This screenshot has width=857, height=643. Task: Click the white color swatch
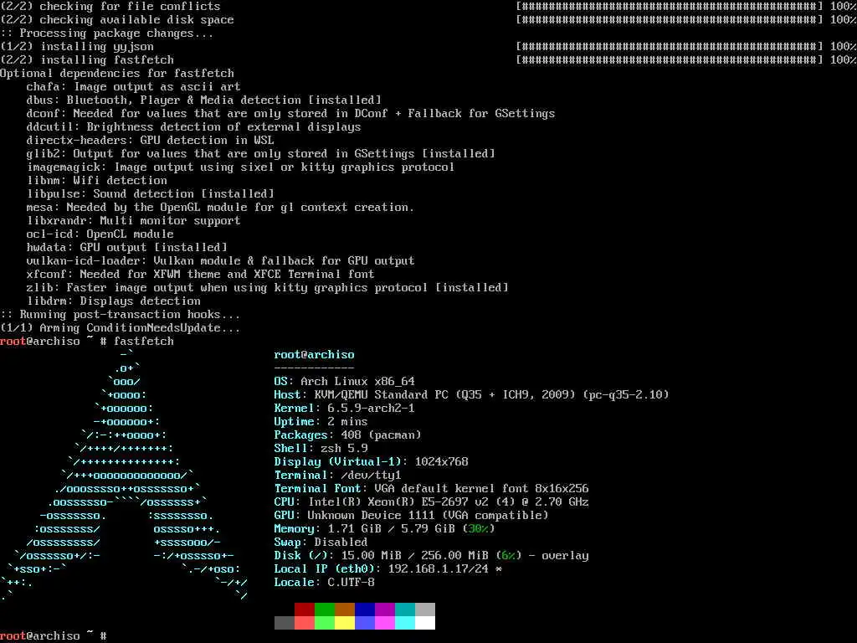point(425,623)
